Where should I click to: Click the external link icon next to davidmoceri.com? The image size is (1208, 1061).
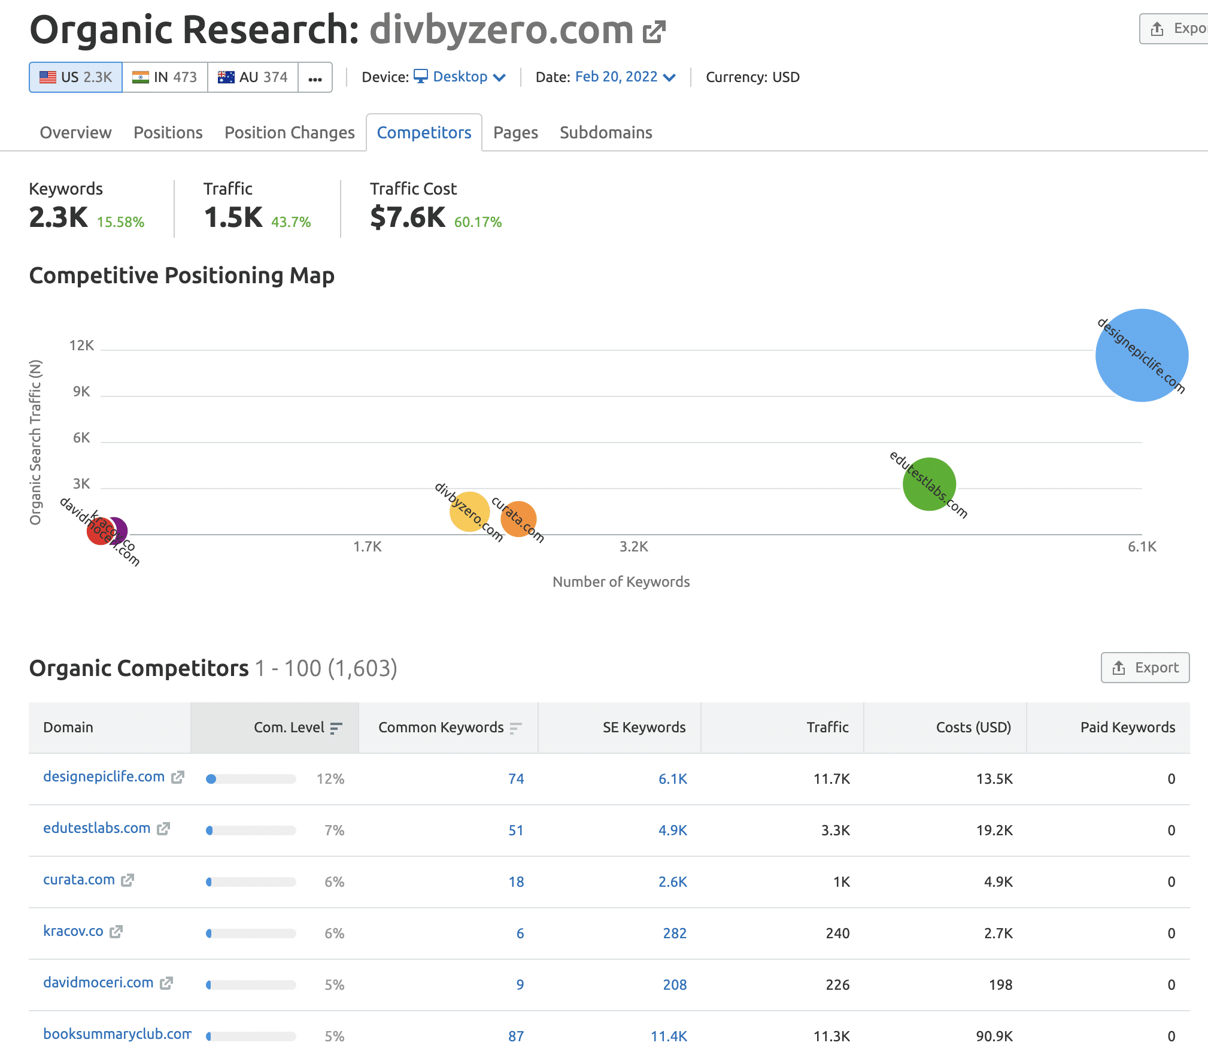click(166, 983)
